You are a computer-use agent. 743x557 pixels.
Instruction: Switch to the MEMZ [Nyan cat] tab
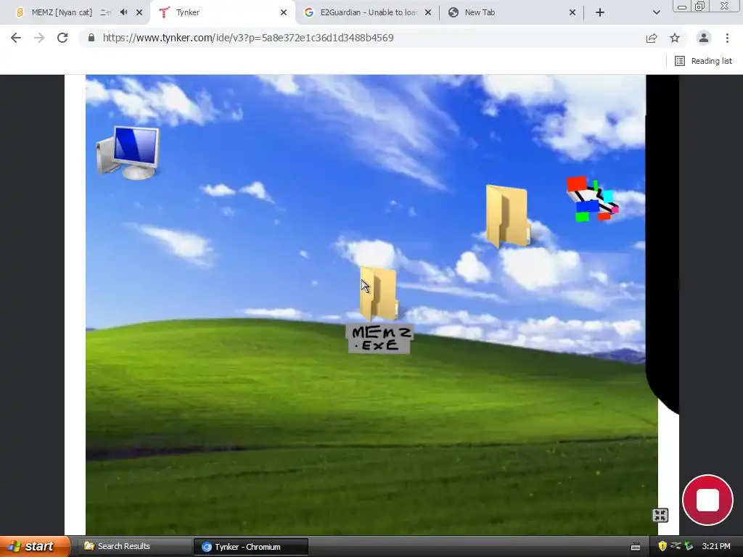pyautogui.click(x=62, y=12)
